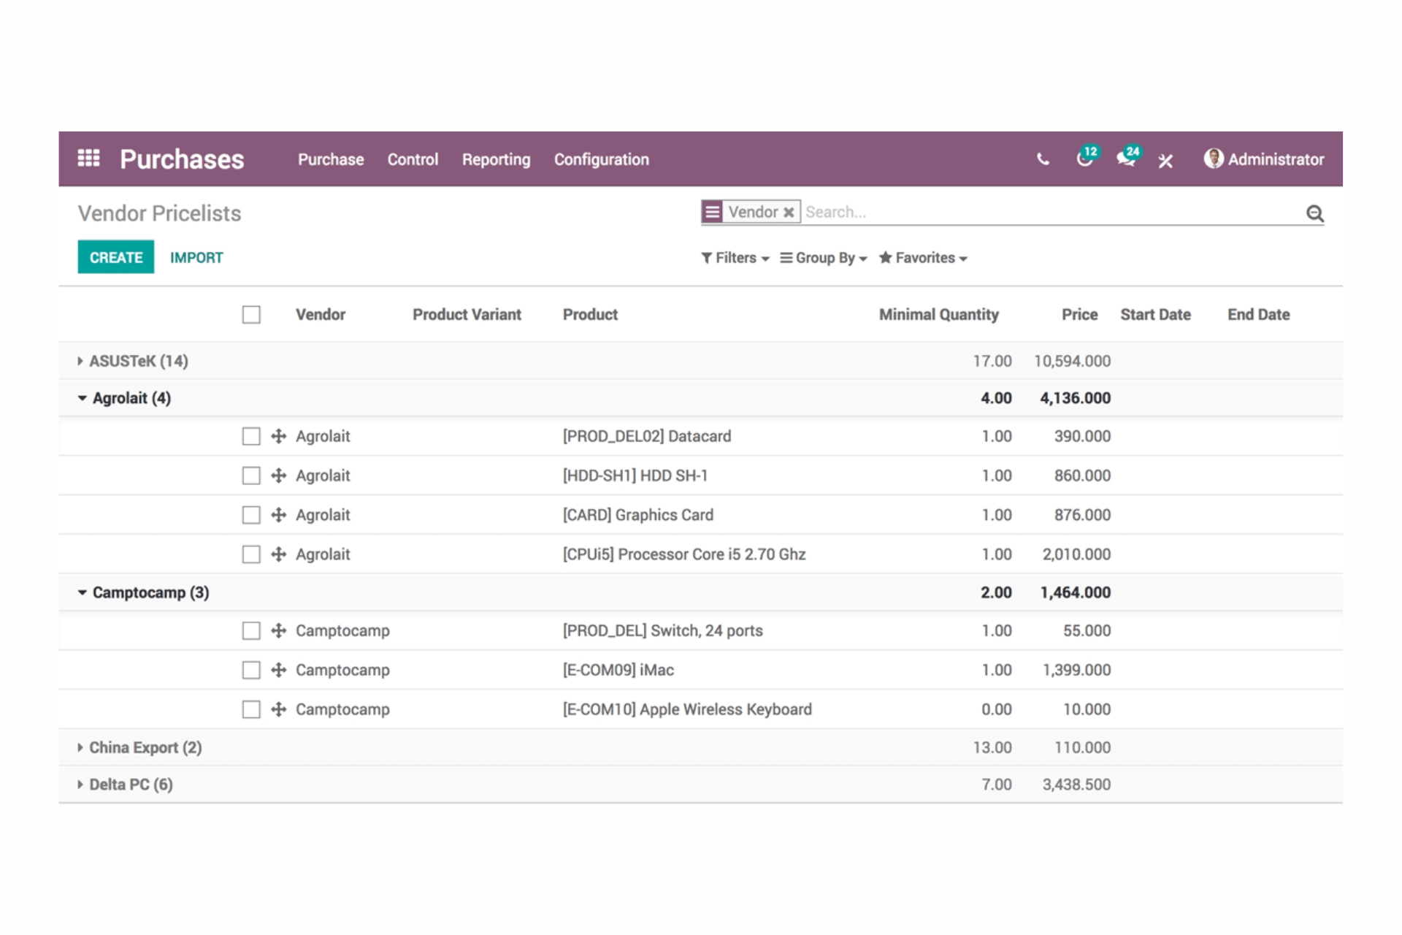The height and width of the screenshot is (935, 1402).
Task: Open the [PROD_DEL02] Datacard product cell
Action: 646,436
